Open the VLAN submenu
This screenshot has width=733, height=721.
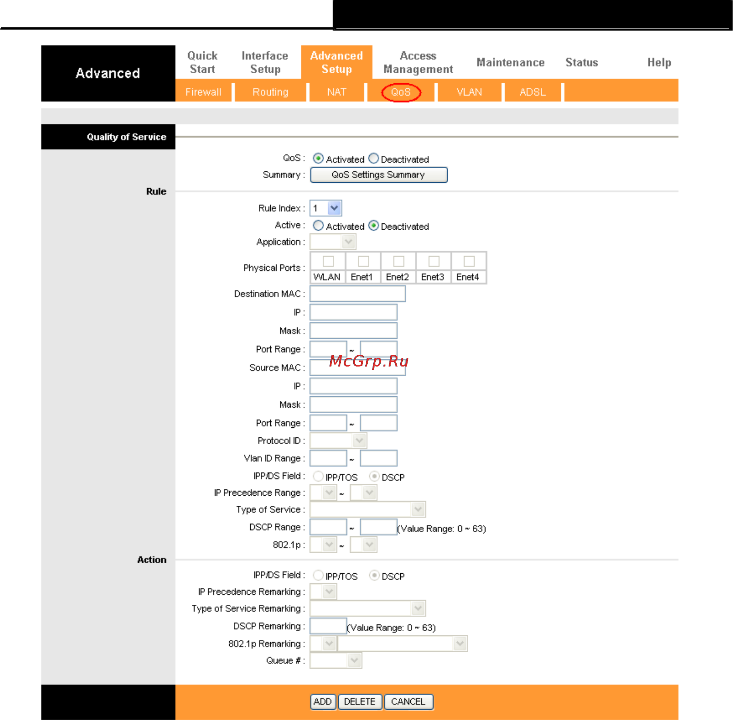pyautogui.click(x=469, y=92)
